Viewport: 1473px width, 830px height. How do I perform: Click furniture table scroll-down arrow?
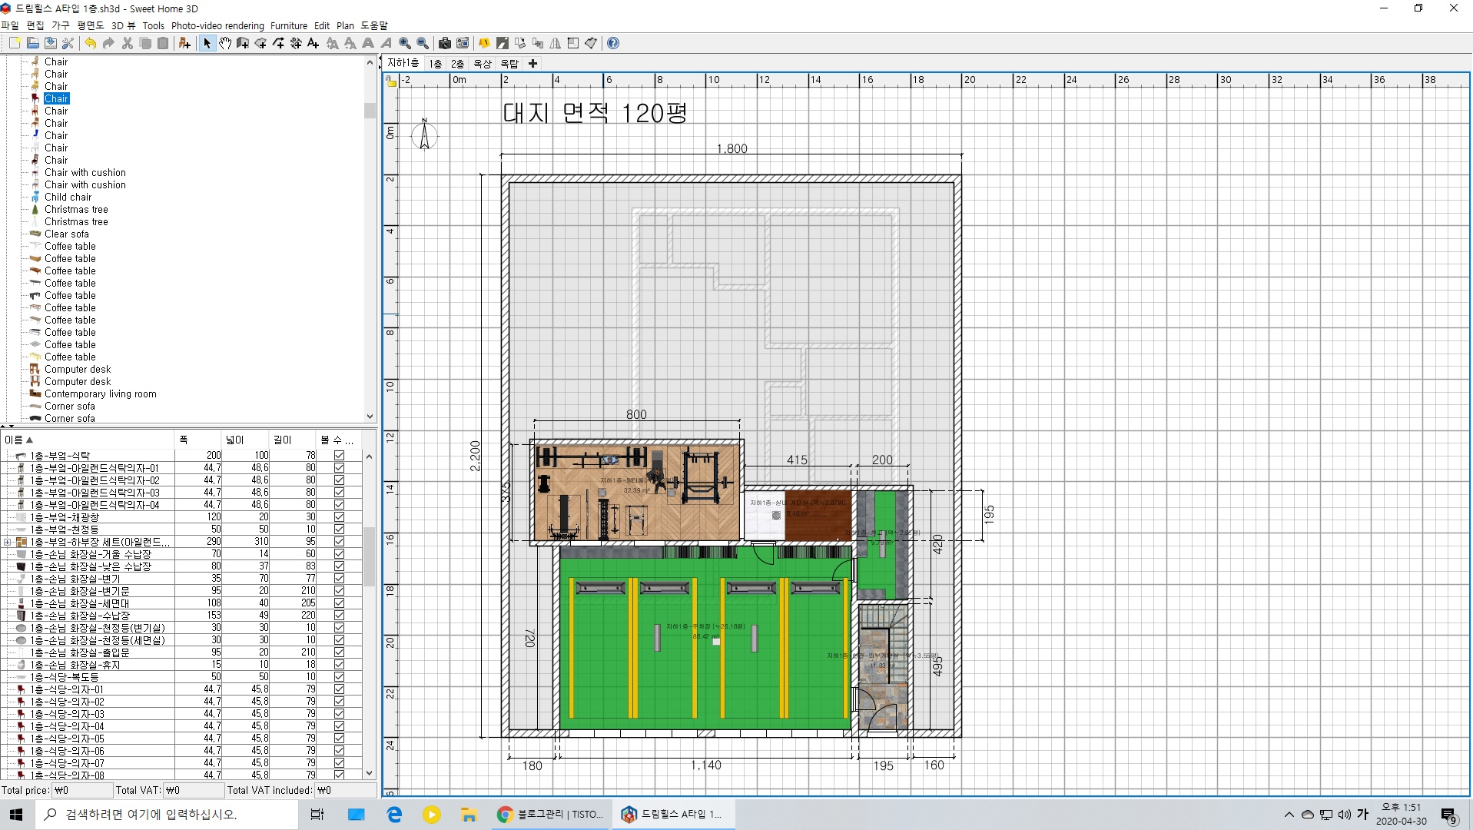[x=369, y=773]
